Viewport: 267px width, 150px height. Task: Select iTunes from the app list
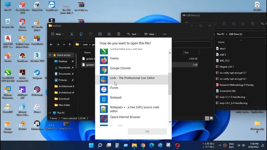[132, 90]
